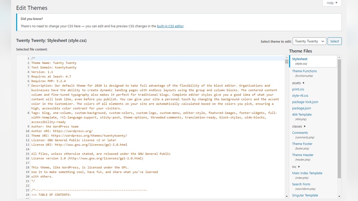This screenshot has height=201, width=358.
Task: Click the 'Version: 1.1' line
Action: [x=42, y=72]
